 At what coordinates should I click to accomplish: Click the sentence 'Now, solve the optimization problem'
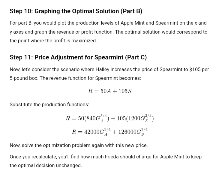coord(79,145)
